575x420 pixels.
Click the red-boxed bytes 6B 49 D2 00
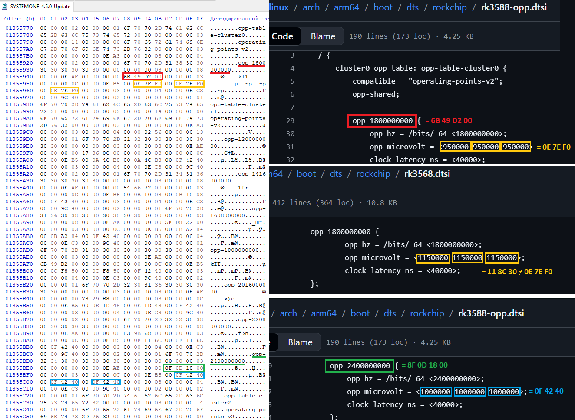142,77
